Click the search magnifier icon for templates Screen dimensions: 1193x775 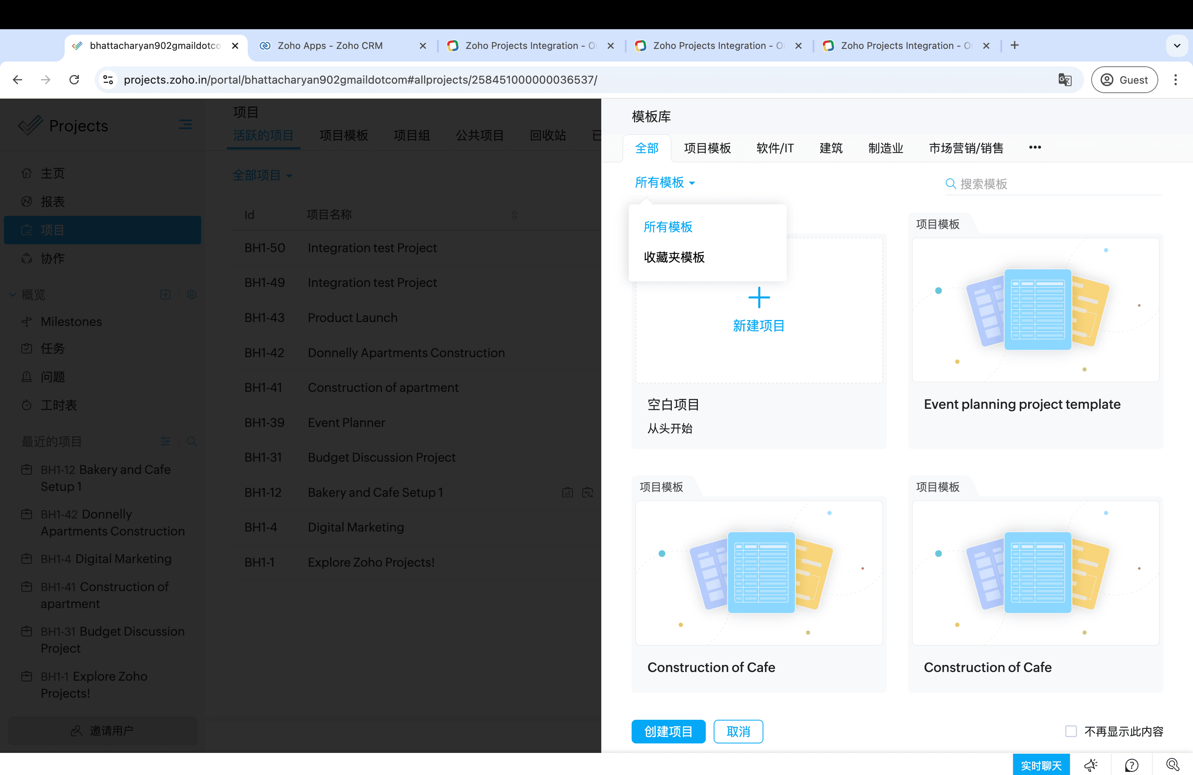tap(950, 183)
